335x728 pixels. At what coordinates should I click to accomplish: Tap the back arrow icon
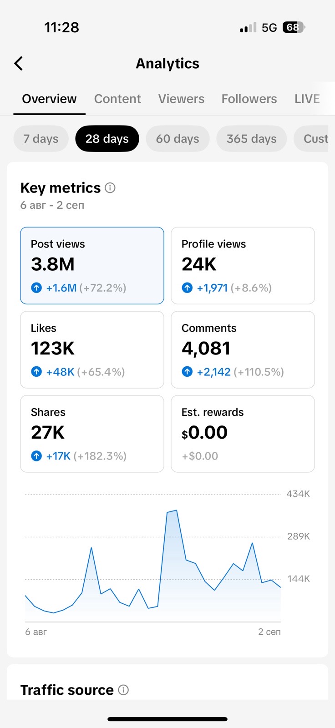click(x=19, y=64)
